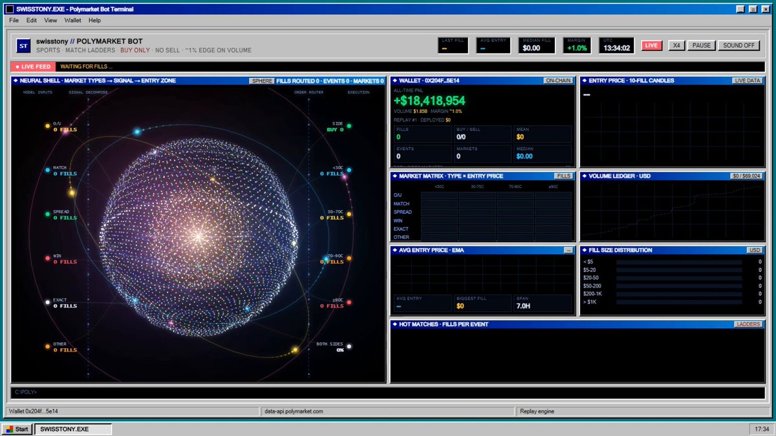
Task: Open the View menu
Action: point(50,21)
